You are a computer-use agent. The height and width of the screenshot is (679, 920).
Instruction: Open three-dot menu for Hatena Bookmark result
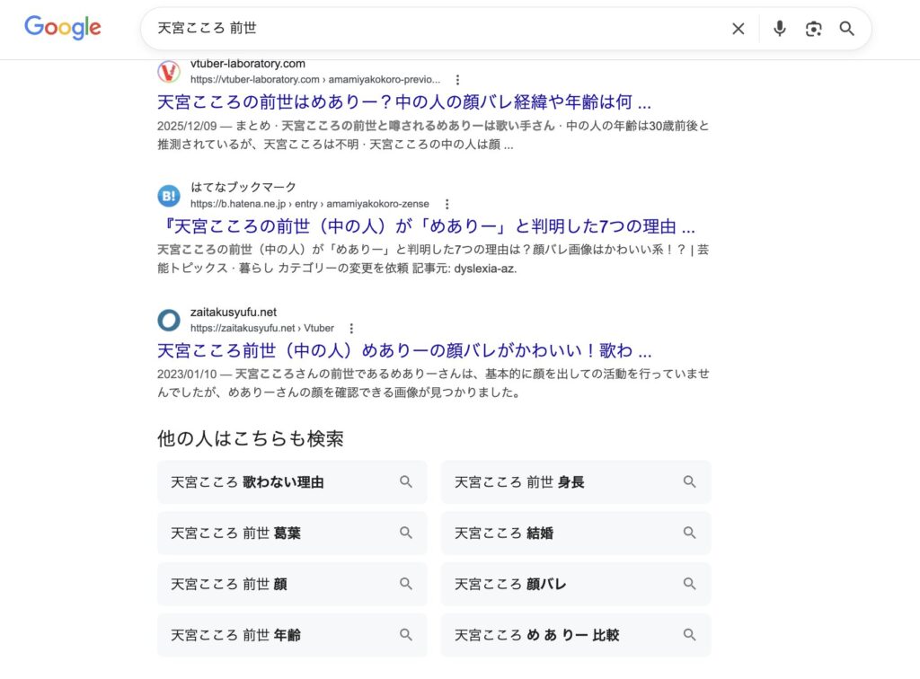pos(447,204)
